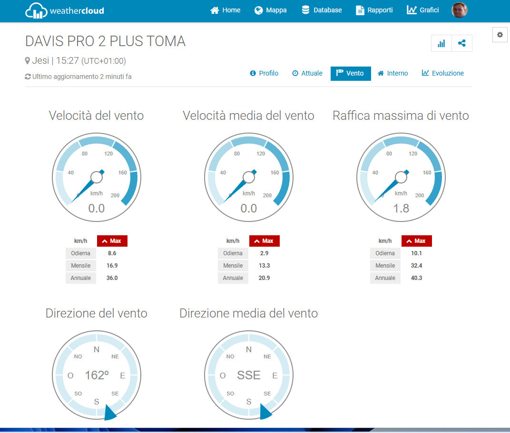
Task: Toggle Max under Velocità del vento
Action: [x=112, y=241]
